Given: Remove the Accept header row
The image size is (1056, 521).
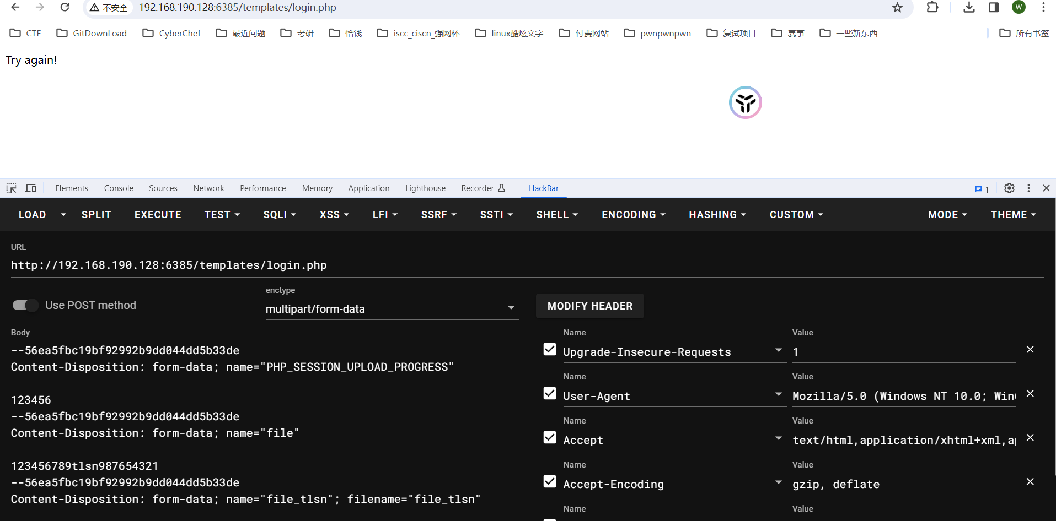Looking at the screenshot, I should pyautogui.click(x=1030, y=438).
